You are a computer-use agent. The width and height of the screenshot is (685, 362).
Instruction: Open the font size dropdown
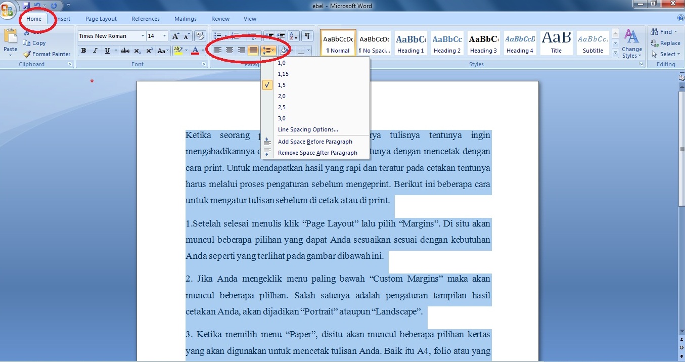click(164, 36)
